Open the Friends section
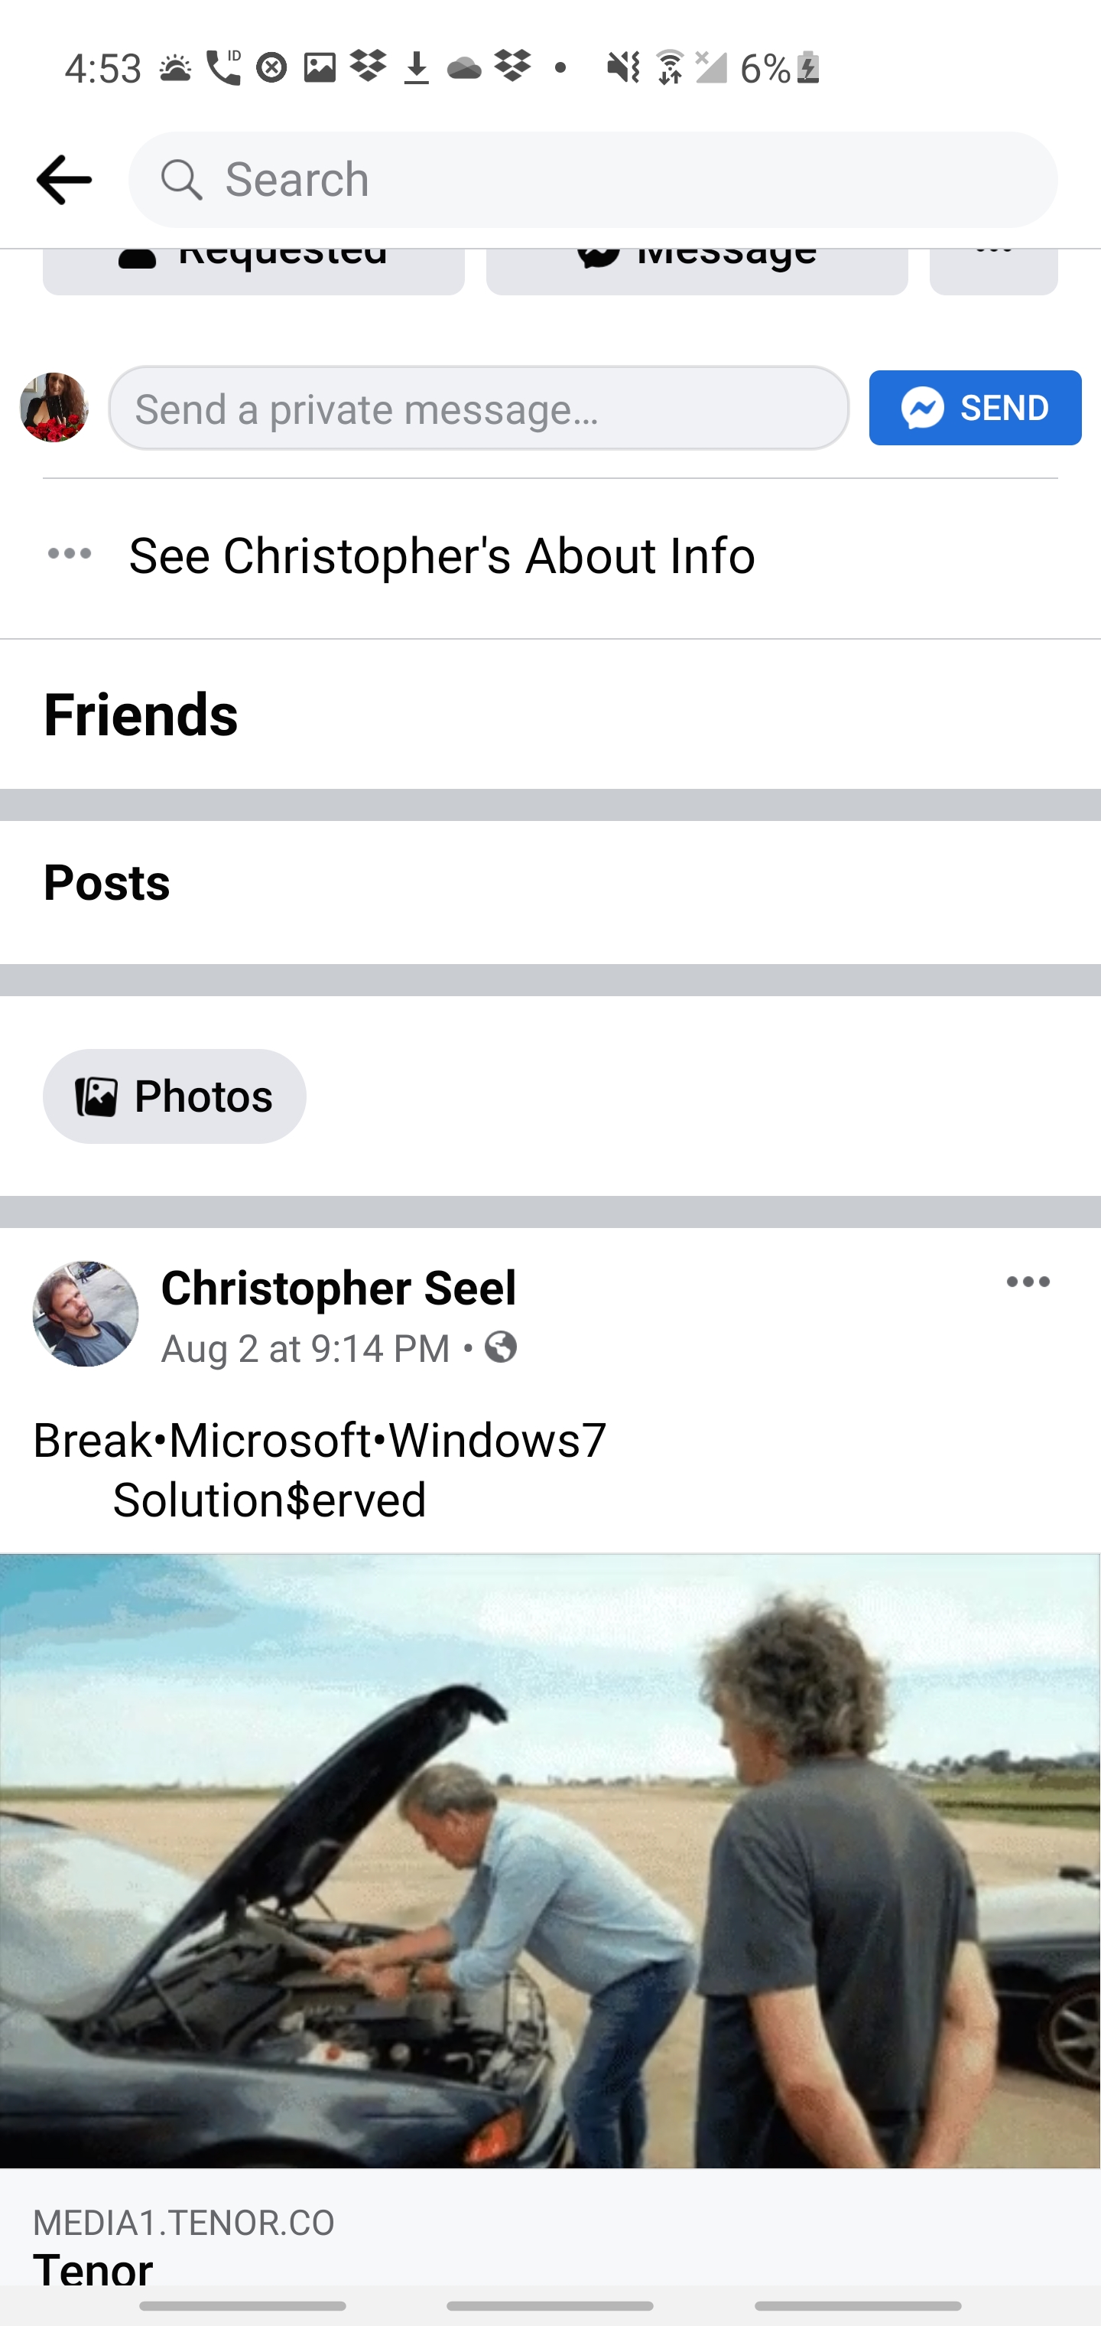 tap(141, 714)
